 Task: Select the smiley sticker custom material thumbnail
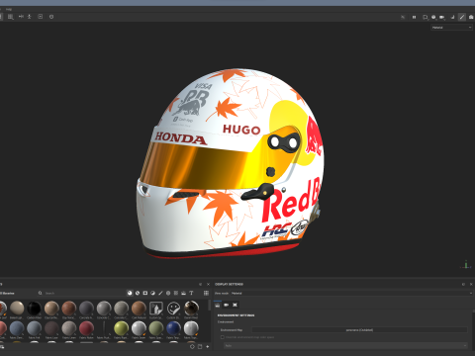click(173, 309)
